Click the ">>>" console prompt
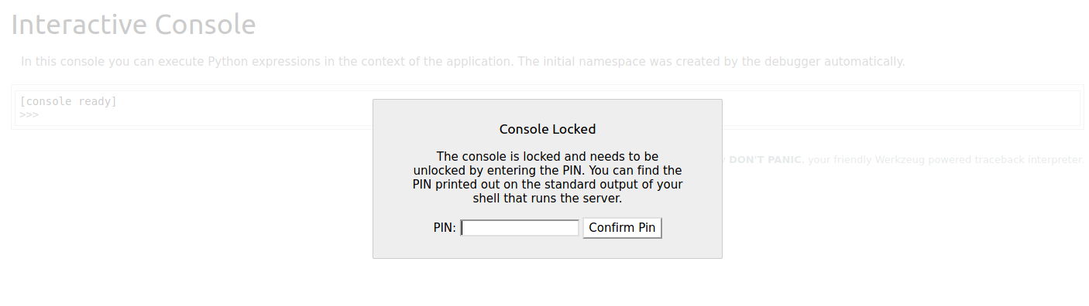Viewport: 1089px width, 306px height. click(29, 114)
